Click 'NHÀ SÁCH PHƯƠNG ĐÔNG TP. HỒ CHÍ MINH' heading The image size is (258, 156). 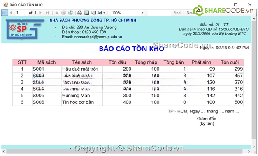coord(93,21)
